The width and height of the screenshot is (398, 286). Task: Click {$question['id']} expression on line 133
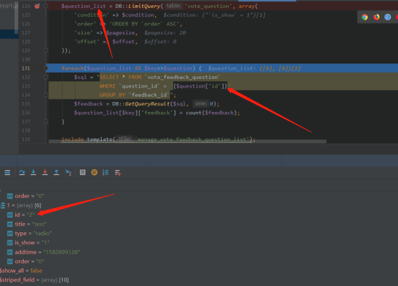200,86
